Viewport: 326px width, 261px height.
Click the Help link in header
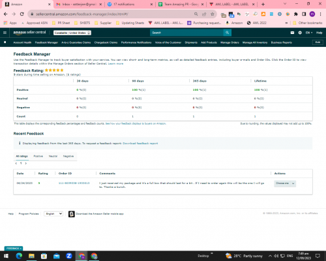[x=319, y=33]
